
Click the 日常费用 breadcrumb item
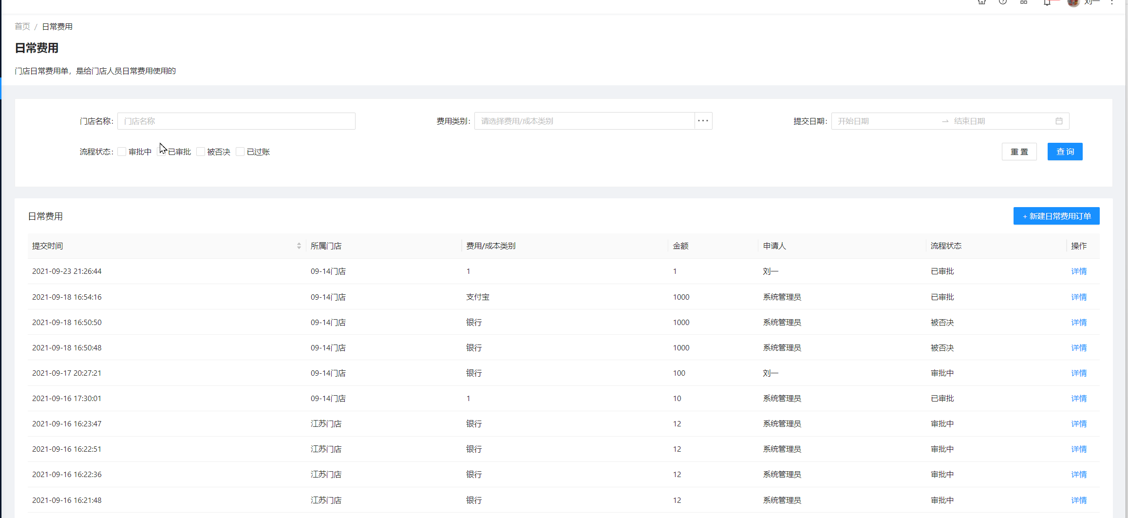pos(57,26)
